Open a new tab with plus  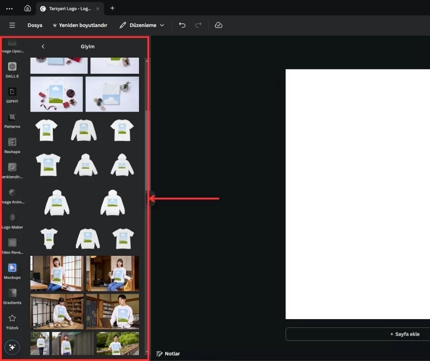112,8
